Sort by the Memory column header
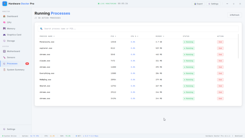This screenshot has height=138, width=245. coord(160,36)
